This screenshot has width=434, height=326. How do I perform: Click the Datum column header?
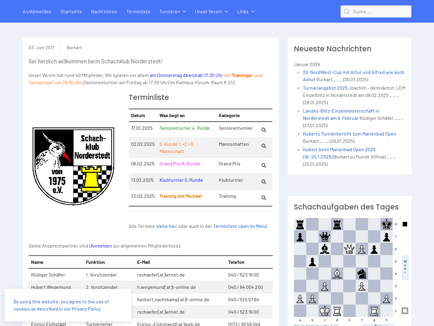pyautogui.click(x=138, y=116)
